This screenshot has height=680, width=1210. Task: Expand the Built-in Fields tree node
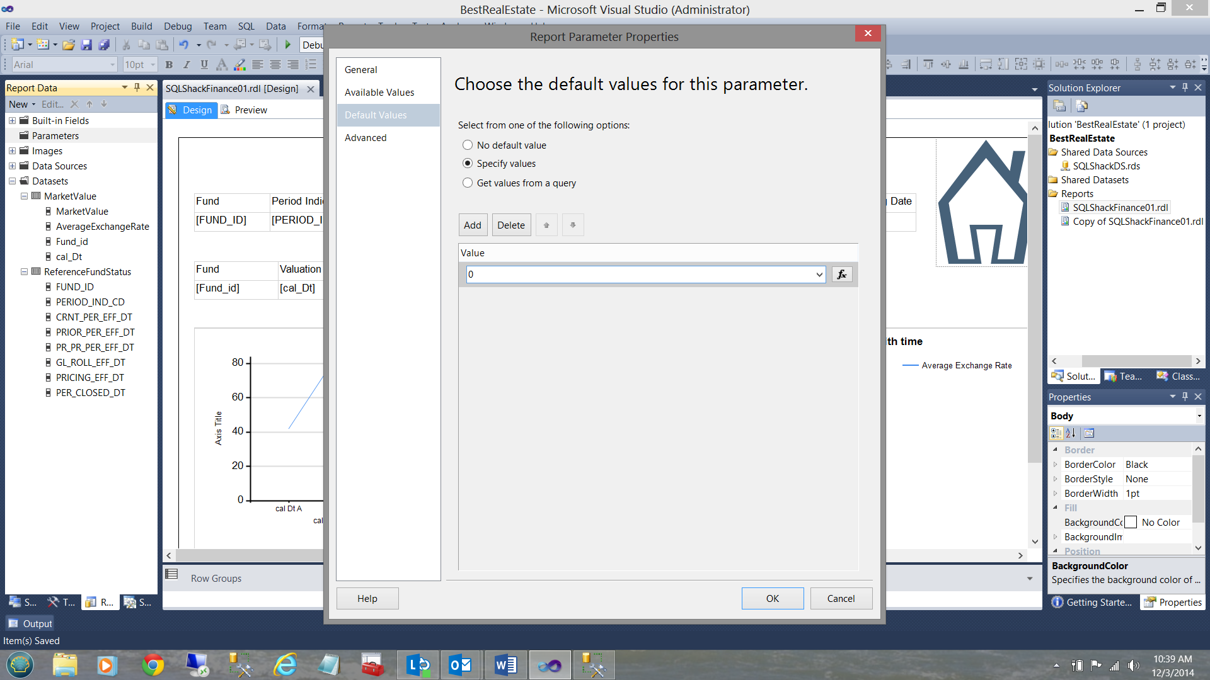12,121
